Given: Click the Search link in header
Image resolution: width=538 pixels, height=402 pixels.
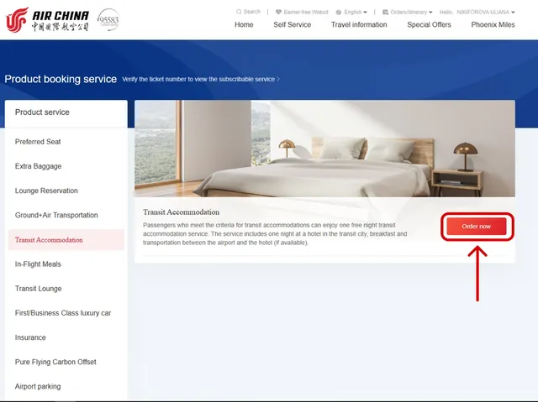Looking at the screenshot, I should (252, 12).
